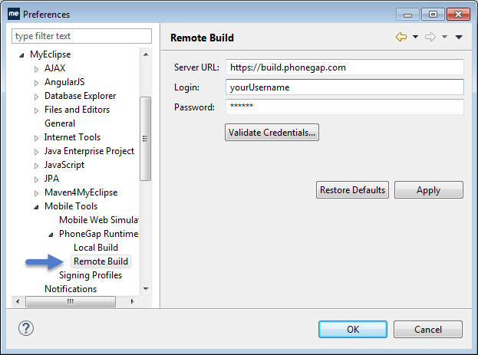This screenshot has height=355, width=478.
Task: Click the back navigation arrow icon
Action: pyautogui.click(x=401, y=37)
